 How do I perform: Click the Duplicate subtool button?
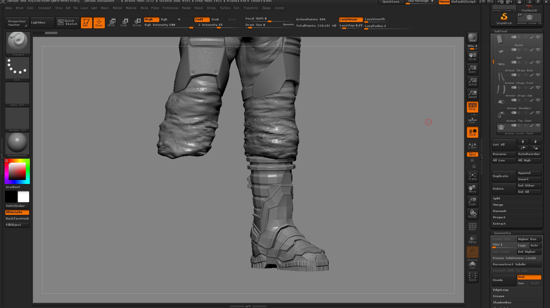point(503,176)
